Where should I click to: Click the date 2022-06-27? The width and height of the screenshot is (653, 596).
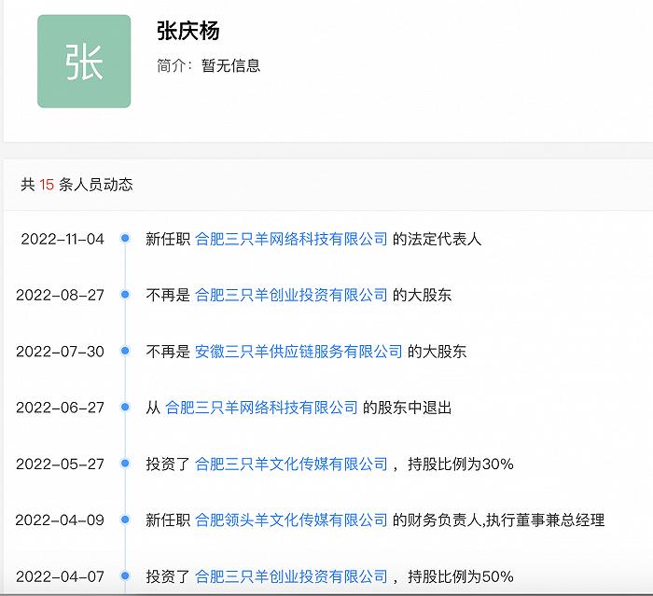coord(60,408)
